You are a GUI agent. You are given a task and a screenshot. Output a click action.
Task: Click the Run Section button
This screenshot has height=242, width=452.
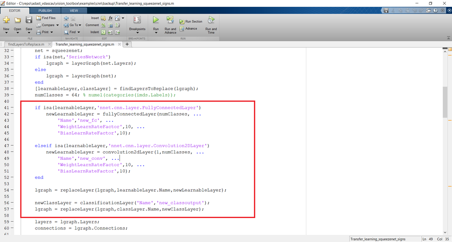(x=191, y=22)
